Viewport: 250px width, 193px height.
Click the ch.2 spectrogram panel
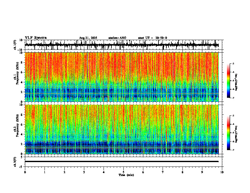coord(122,129)
